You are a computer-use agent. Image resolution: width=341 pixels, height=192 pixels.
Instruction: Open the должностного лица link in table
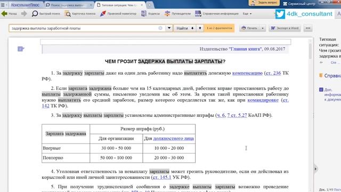[x=173, y=139]
